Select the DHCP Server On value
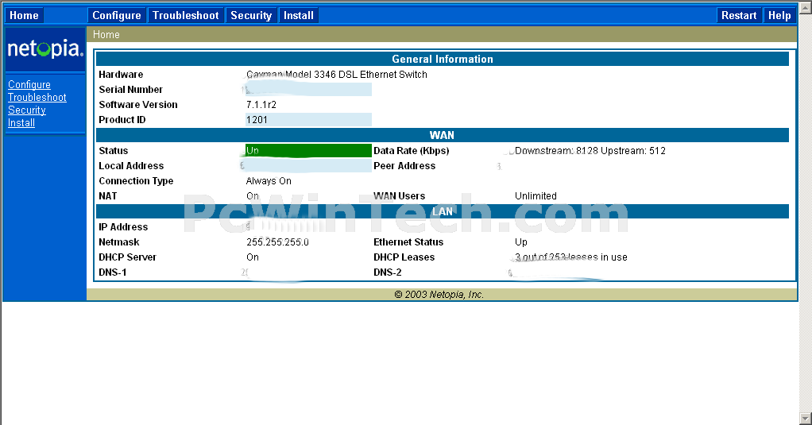 pos(252,257)
